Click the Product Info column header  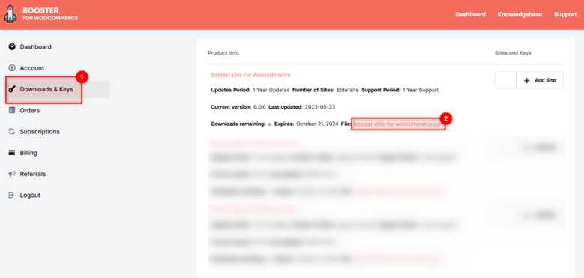[223, 53]
